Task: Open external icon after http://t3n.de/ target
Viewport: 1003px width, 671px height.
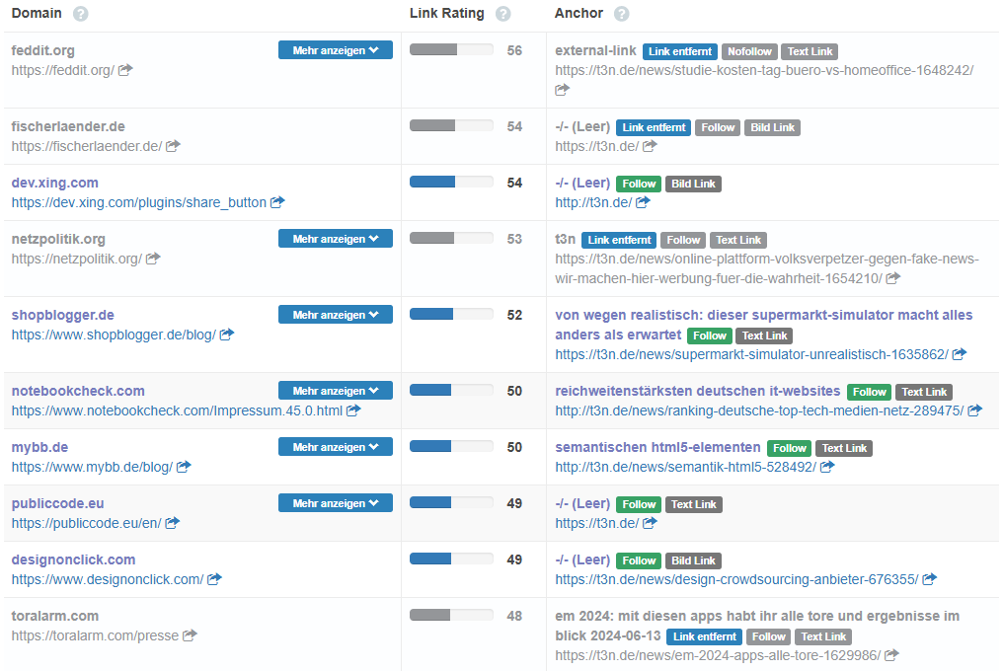Action: point(643,202)
